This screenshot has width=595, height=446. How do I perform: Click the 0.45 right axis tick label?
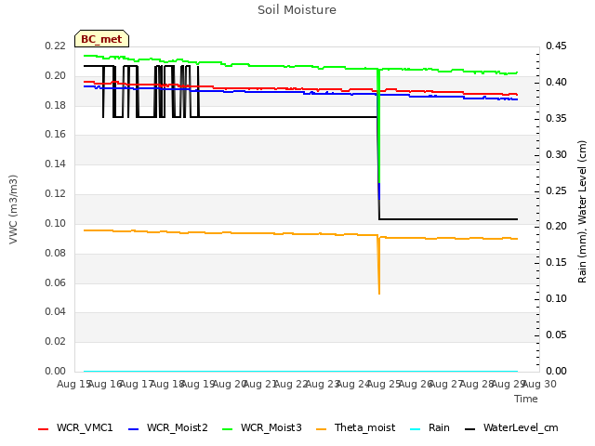[556, 46]
